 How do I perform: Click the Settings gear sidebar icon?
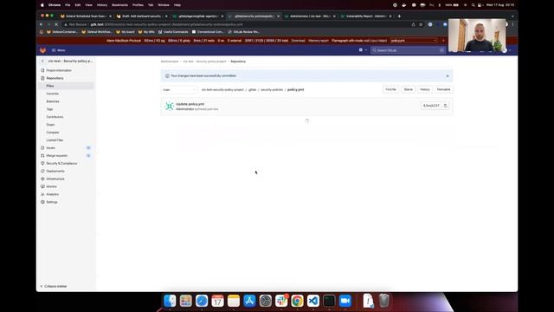(x=42, y=202)
